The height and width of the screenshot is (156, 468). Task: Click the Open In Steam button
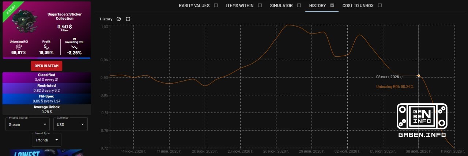pos(46,66)
